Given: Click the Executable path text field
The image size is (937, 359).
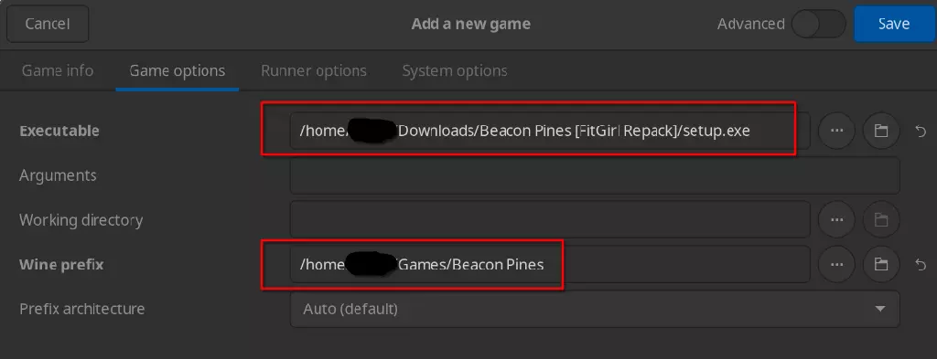Looking at the screenshot, I should click(x=550, y=131).
